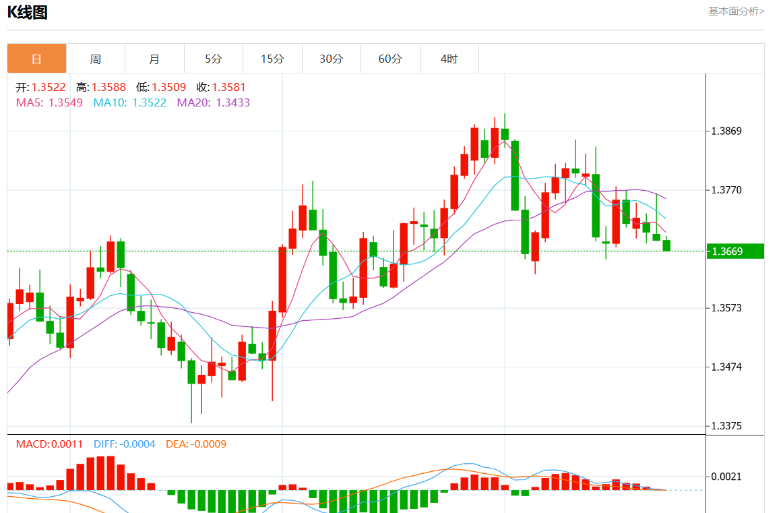Click the green 1.3669 current price tag

[x=735, y=251]
